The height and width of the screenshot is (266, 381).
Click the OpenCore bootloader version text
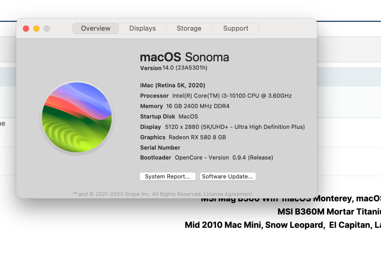224,158
